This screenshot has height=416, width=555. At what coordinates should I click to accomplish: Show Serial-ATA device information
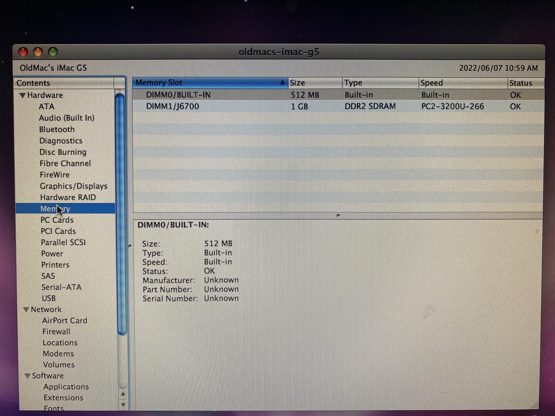pos(61,287)
